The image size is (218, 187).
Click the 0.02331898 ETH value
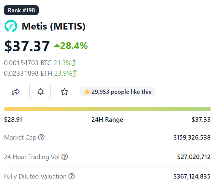28,73
